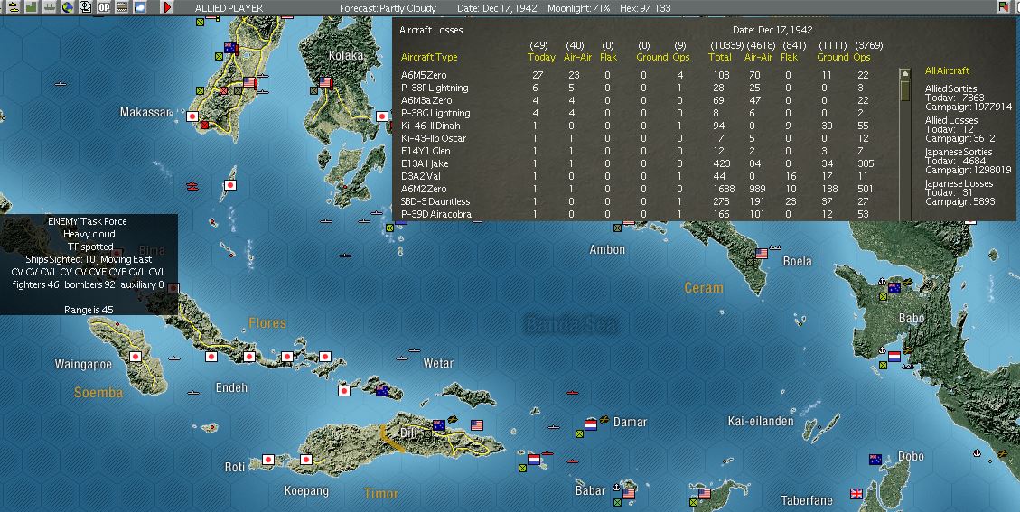The image size is (1020, 512).
Task: Click the red end-turn arrow
Action: coord(167,7)
